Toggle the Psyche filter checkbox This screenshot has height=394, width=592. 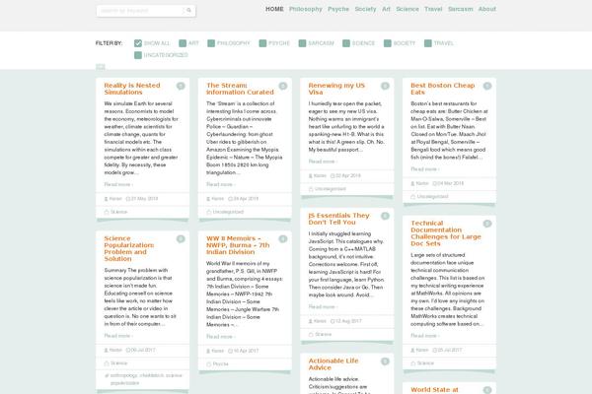[262, 43]
